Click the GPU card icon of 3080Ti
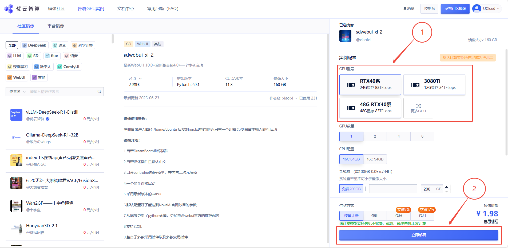Viewport: 508px width, 248px height. [415, 85]
